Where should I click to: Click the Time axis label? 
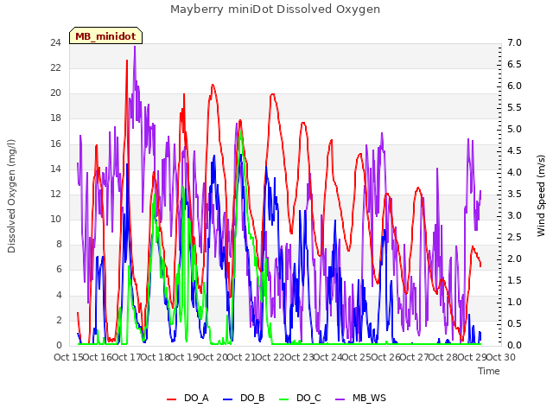489,371
